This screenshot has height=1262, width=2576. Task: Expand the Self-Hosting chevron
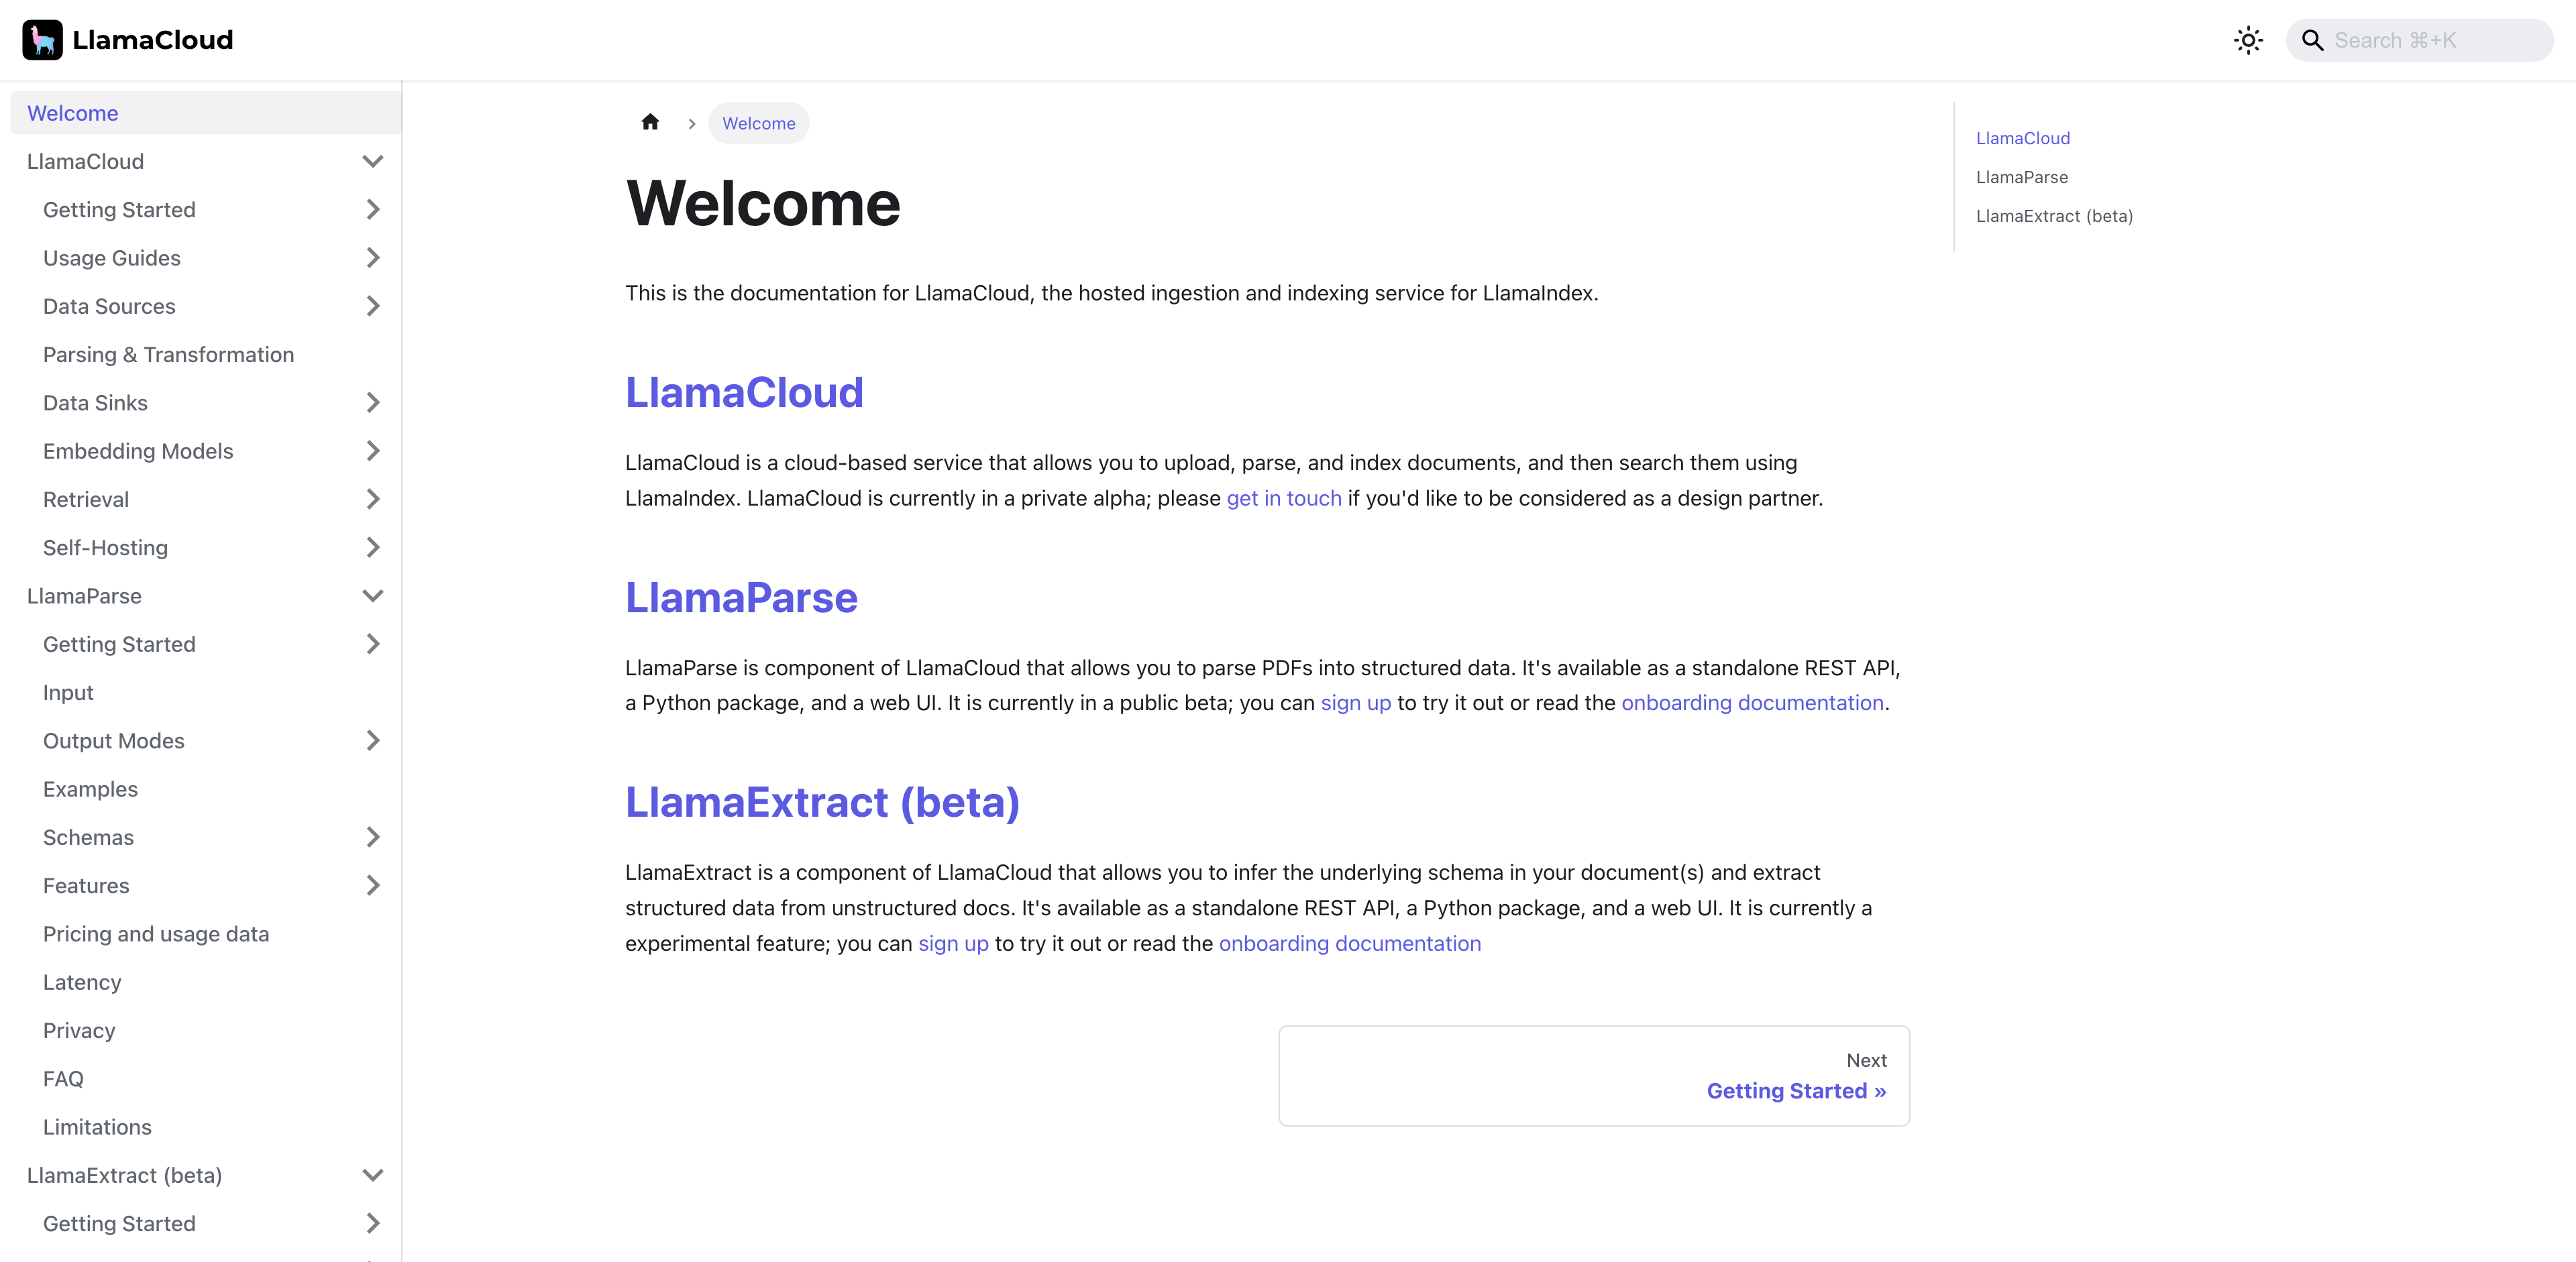click(373, 548)
